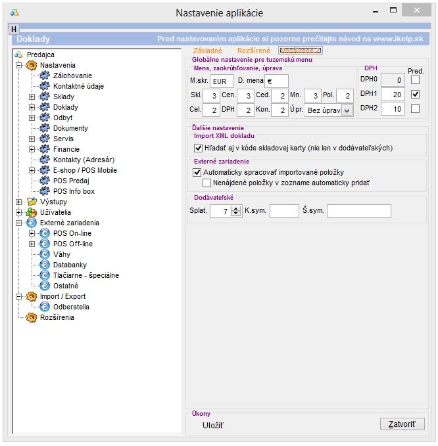Click the gear icon beside Kontaktné údaje

tap(45, 86)
